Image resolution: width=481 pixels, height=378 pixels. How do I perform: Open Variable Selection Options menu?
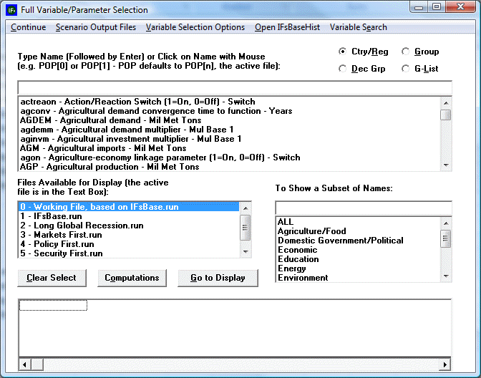pos(195,27)
